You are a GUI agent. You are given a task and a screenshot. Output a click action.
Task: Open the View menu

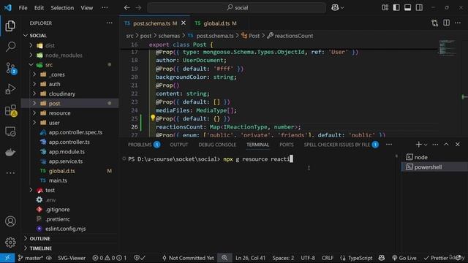click(86, 8)
